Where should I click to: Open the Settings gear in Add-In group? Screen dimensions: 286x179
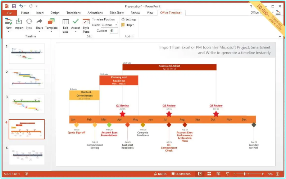click(x=128, y=19)
